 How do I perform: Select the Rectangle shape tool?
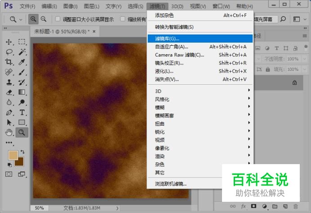(x=22, y=122)
